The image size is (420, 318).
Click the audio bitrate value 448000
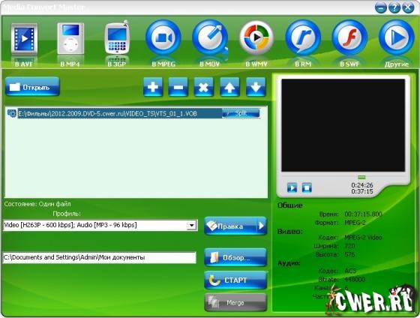coord(355,280)
